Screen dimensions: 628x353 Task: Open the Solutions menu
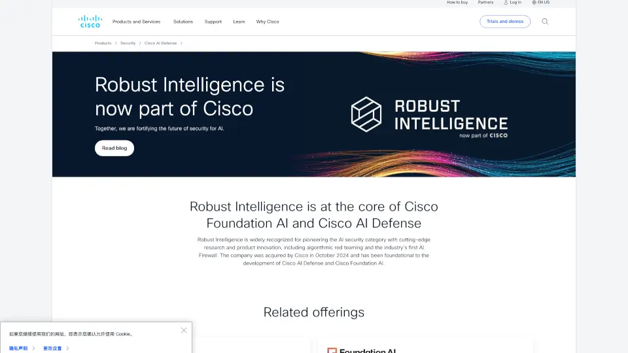[183, 22]
